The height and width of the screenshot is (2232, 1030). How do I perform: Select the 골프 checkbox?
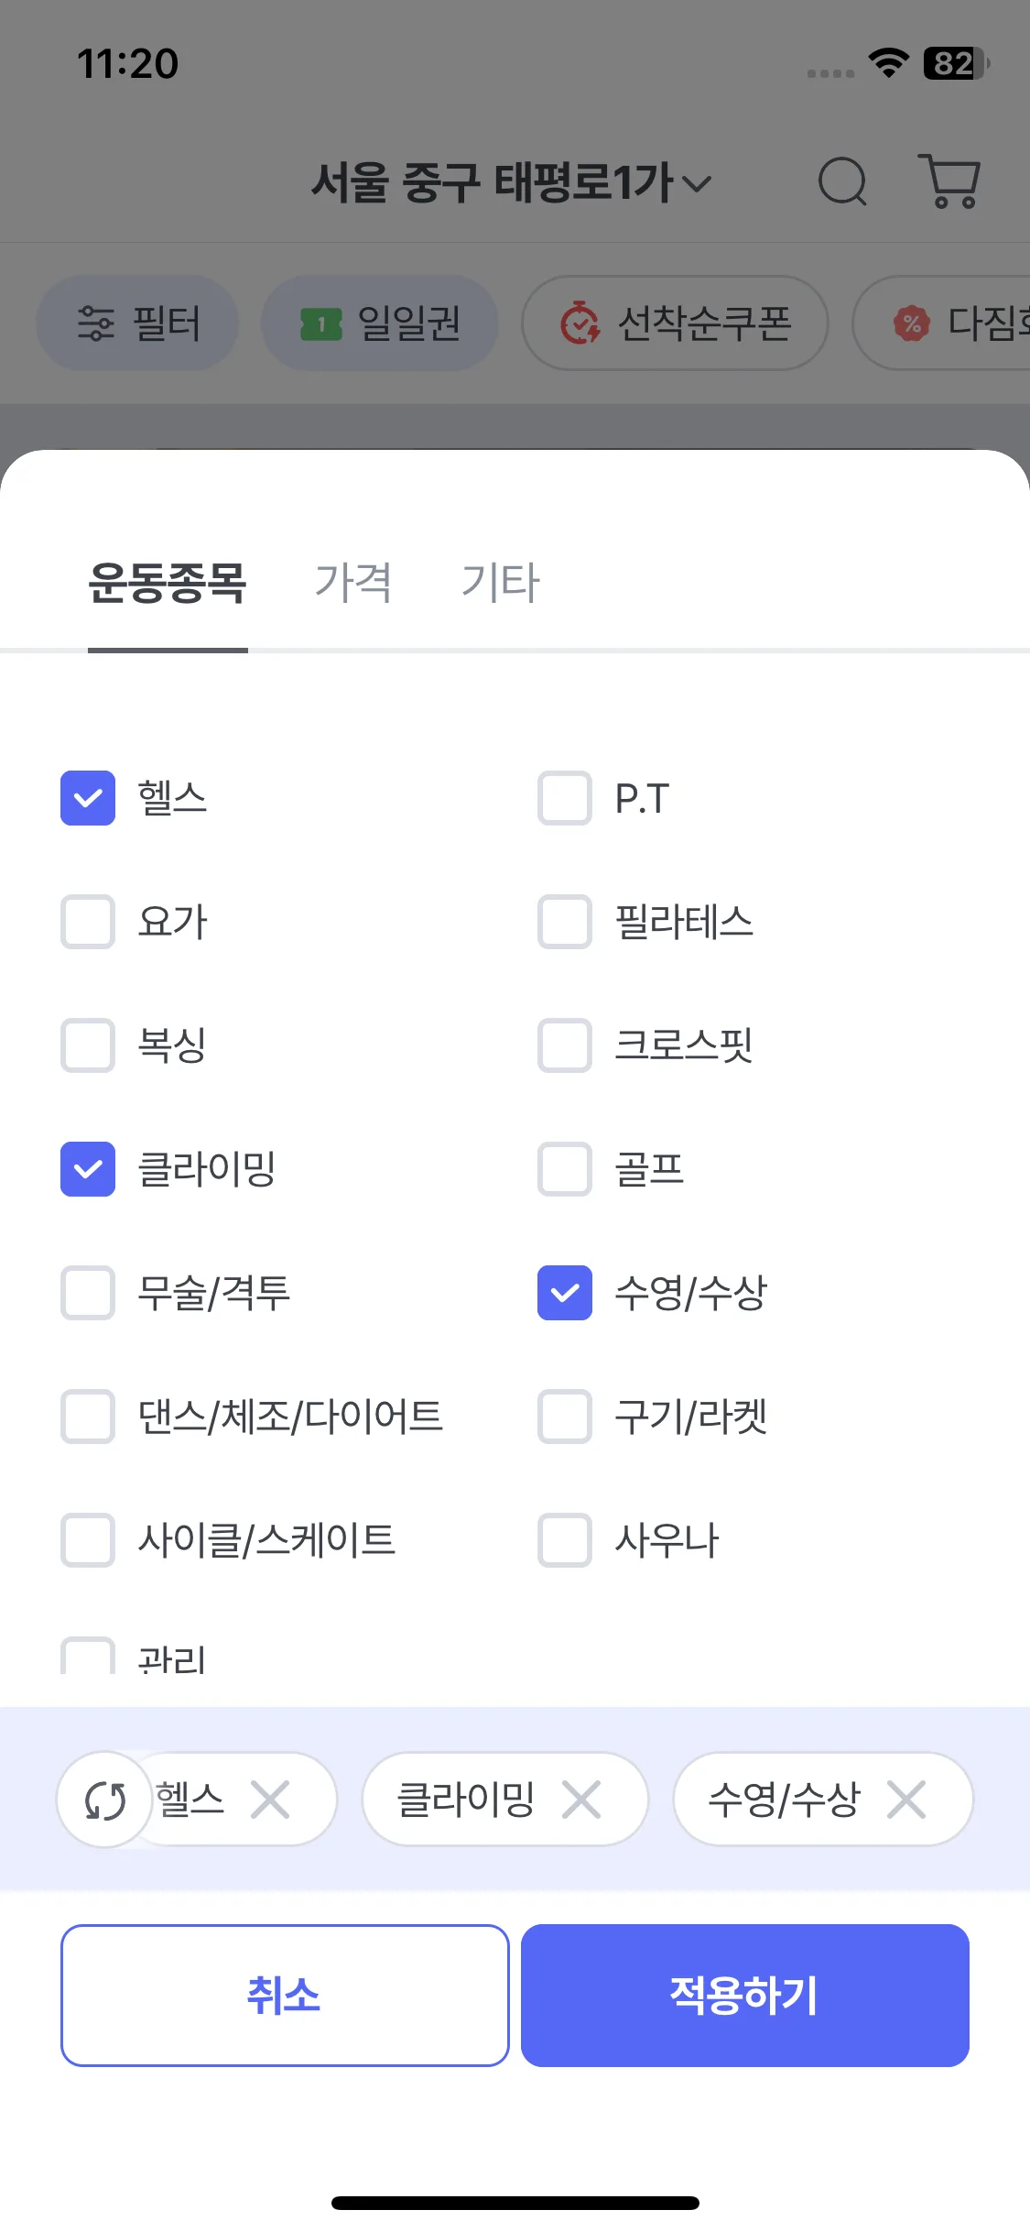565,1169
